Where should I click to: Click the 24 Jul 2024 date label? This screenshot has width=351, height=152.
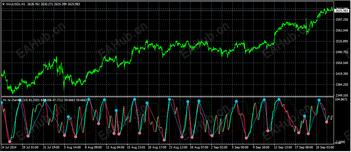point(9,147)
